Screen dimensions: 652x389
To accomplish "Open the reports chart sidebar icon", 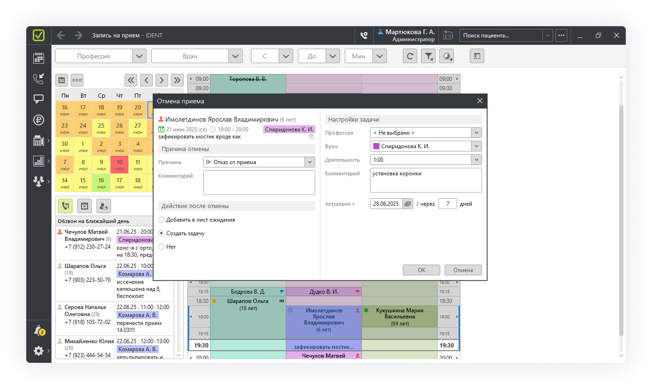I will click(38, 161).
